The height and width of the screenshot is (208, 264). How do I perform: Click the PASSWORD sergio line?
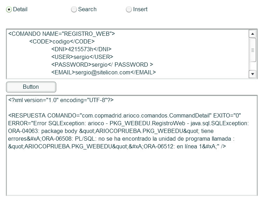102,65
